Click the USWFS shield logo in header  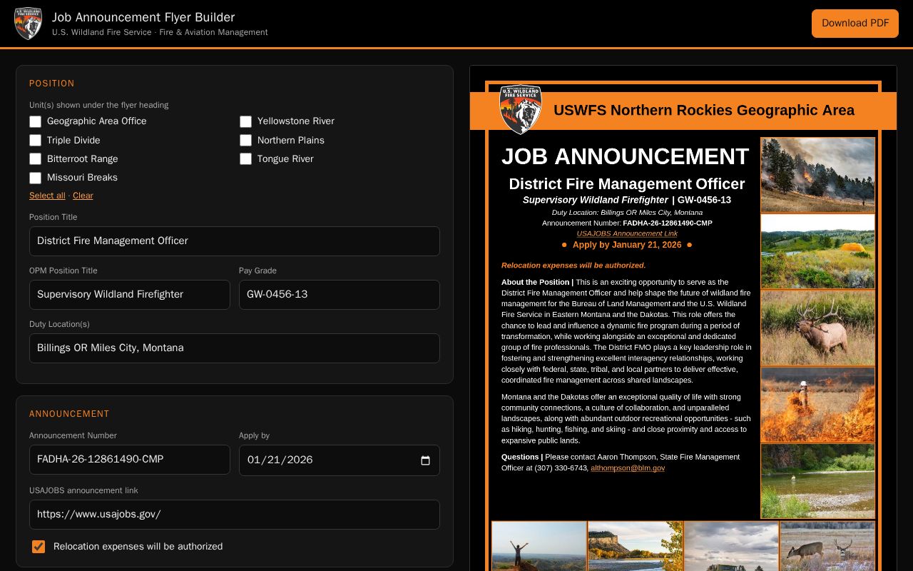(x=29, y=24)
